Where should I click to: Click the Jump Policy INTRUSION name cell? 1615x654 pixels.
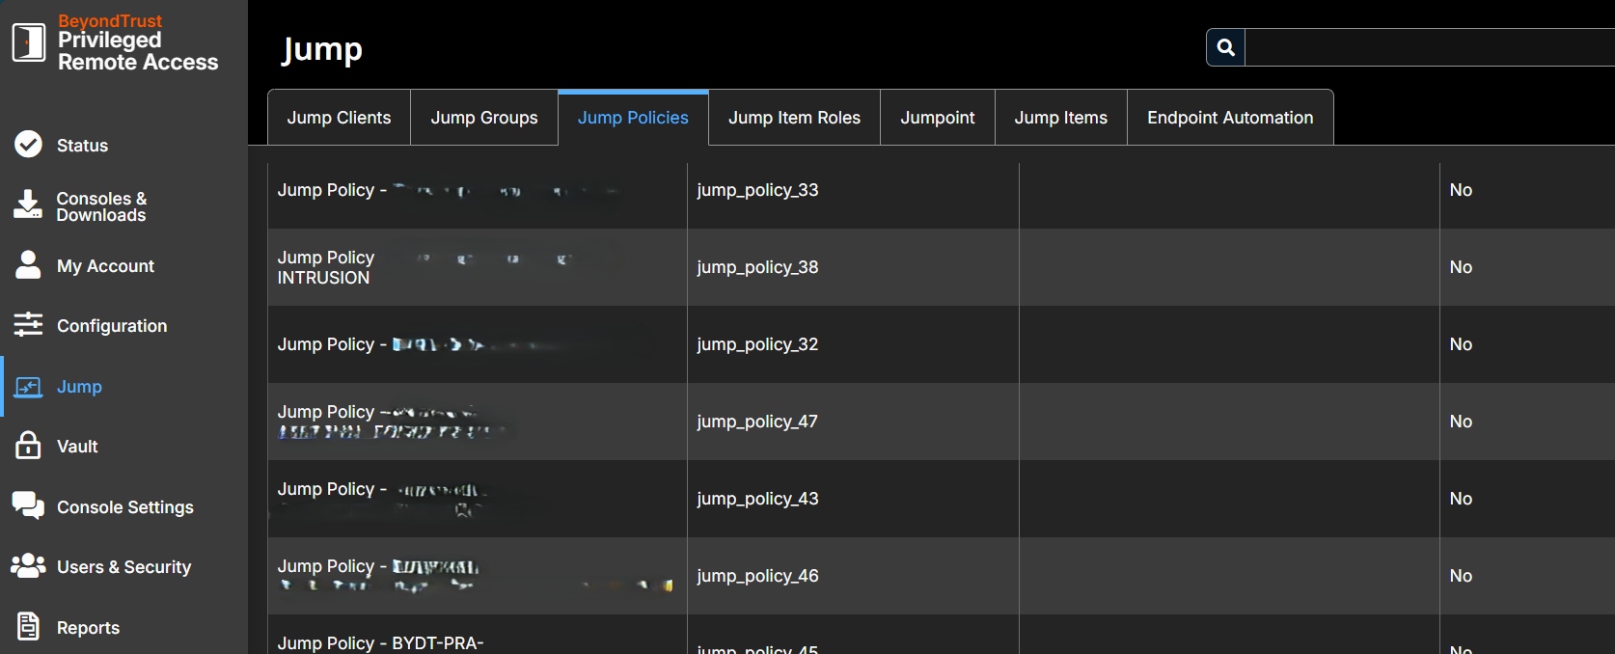[478, 267]
